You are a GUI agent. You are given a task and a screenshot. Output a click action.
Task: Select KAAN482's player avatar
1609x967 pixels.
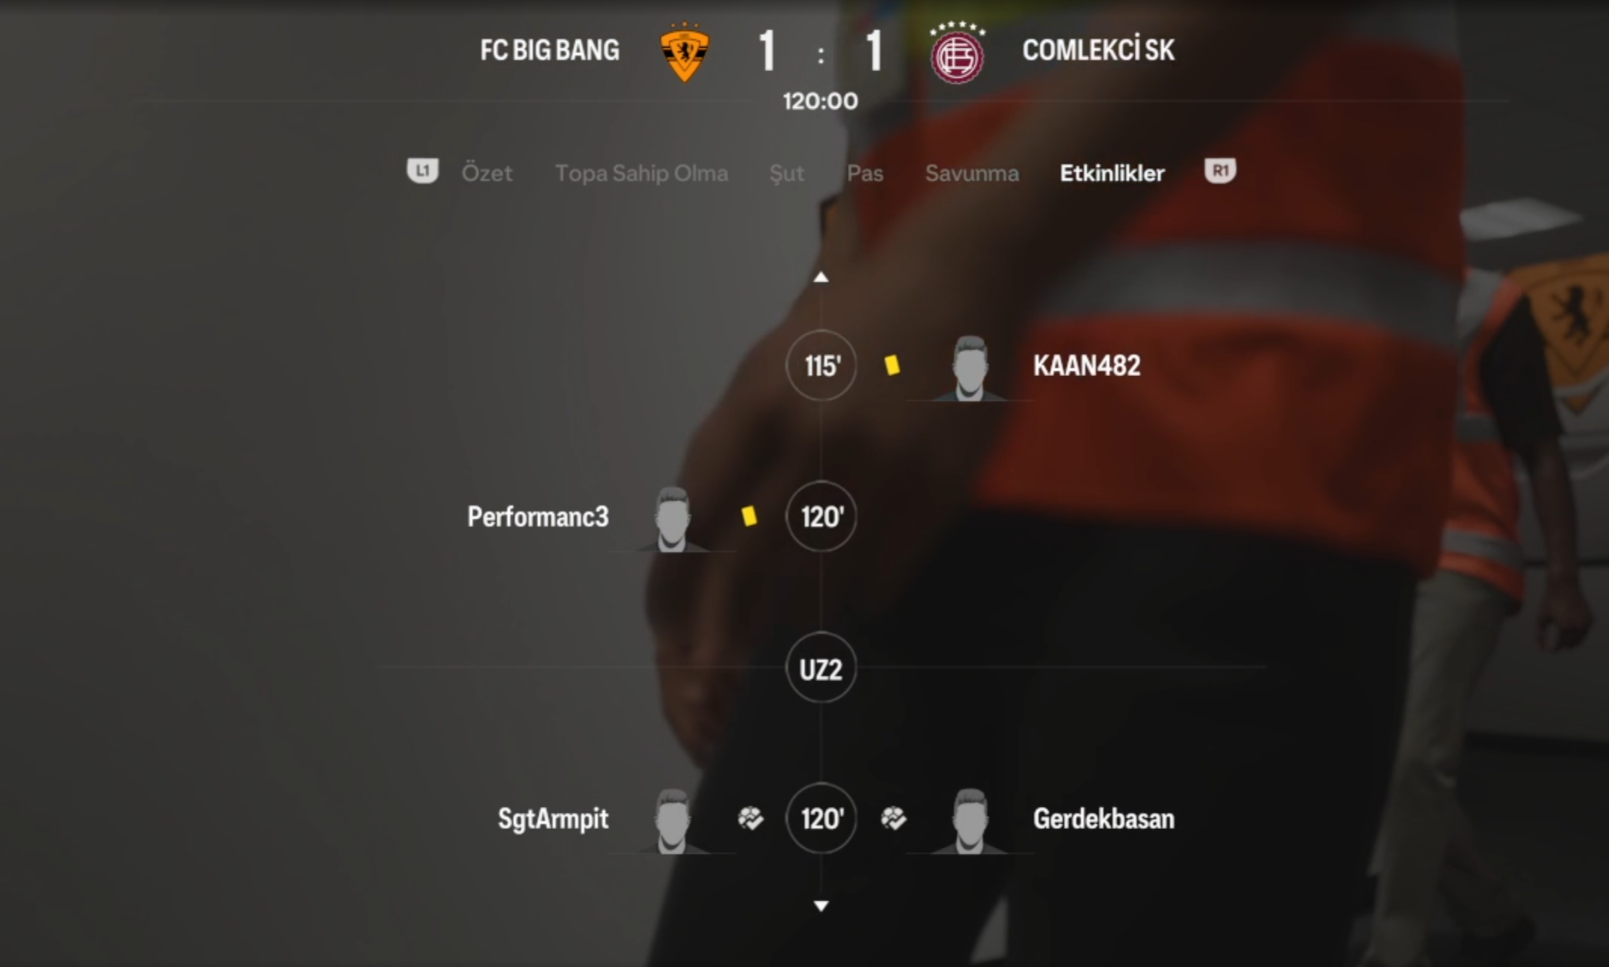click(x=970, y=368)
